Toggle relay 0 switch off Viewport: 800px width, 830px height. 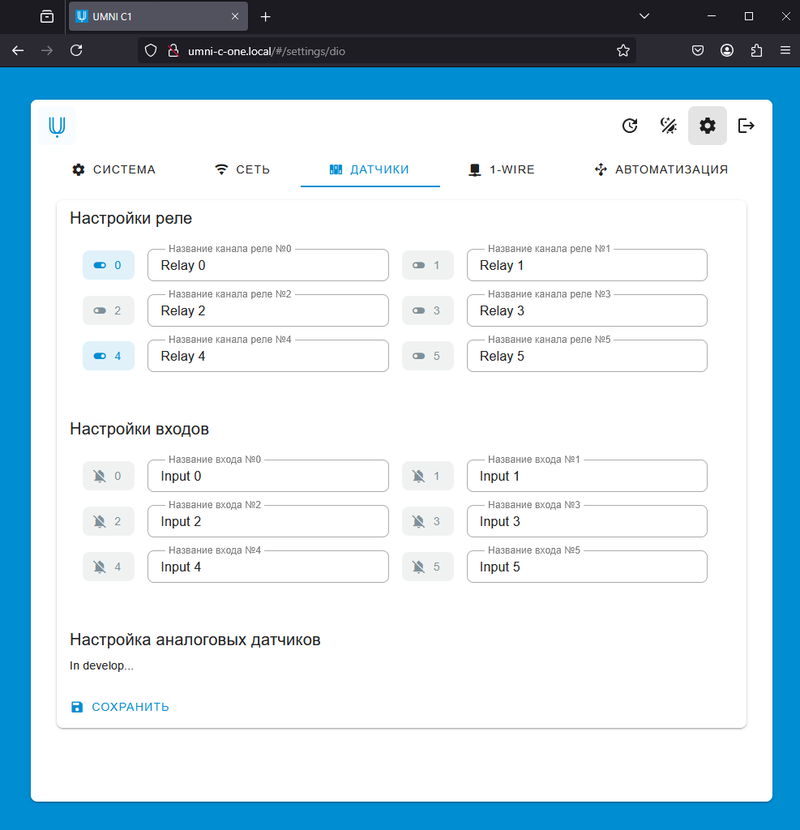[x=109, y=265]
